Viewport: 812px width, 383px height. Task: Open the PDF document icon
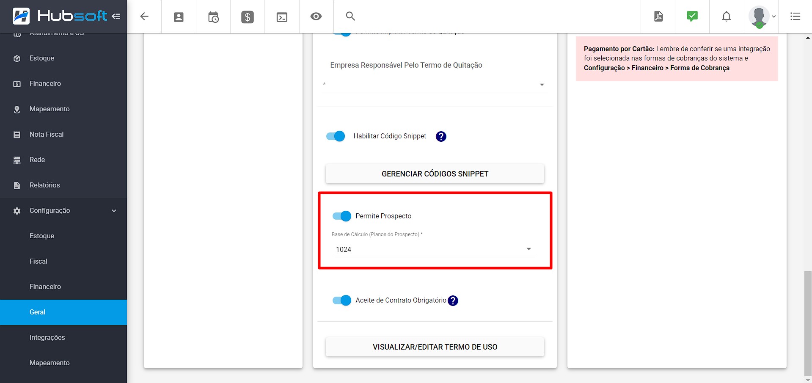point(658,17)
